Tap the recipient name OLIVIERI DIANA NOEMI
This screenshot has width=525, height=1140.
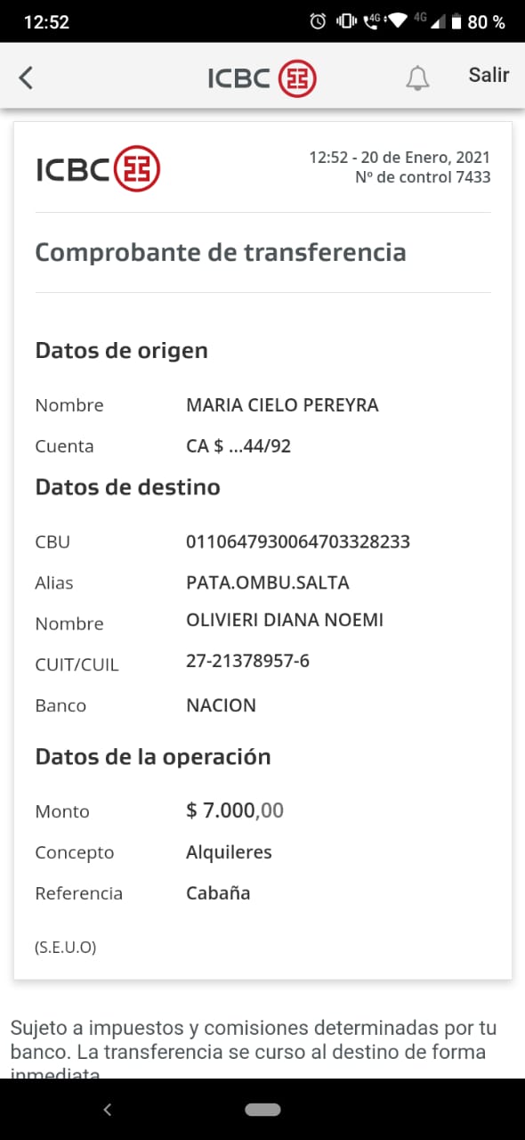285,620
